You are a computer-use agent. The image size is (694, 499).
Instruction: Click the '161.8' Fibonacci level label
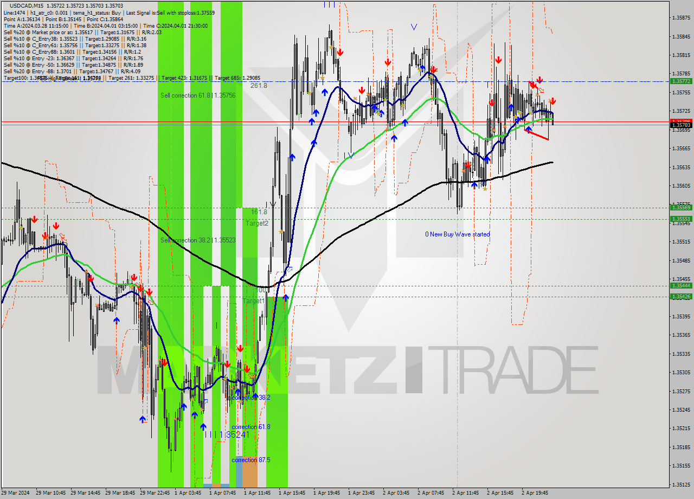tap(259, 212)
